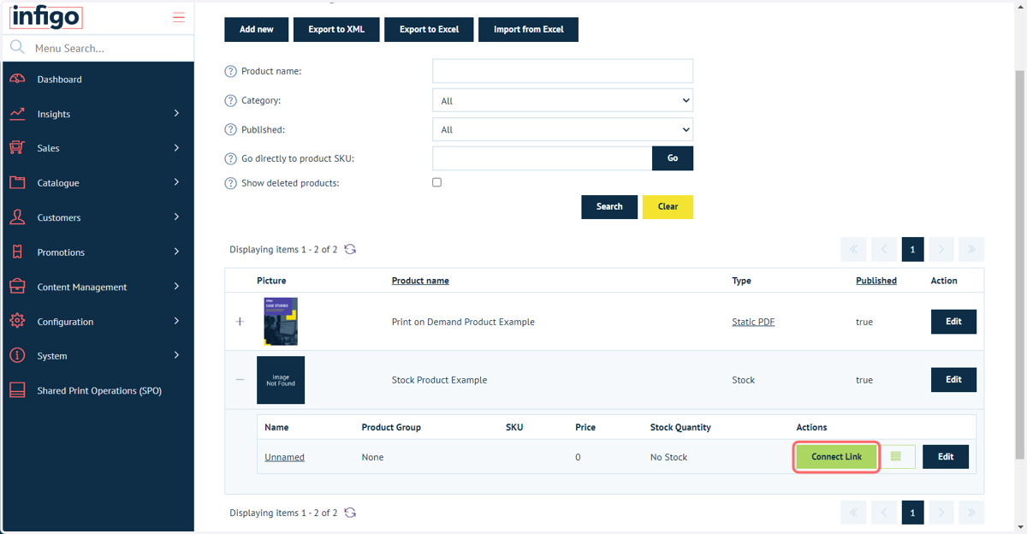Expand the Catalogue menu chevron
Screen dimensions: 1027x534
click(176, 182)
